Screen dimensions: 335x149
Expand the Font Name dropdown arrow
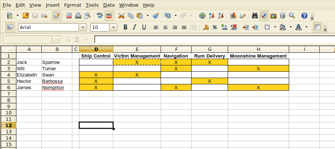pyautogui.click(x=83, y=27)
